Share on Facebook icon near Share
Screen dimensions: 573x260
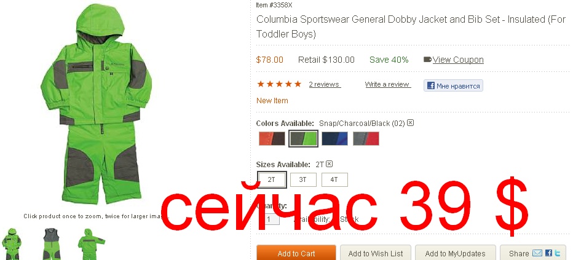[x=548, y=253]
